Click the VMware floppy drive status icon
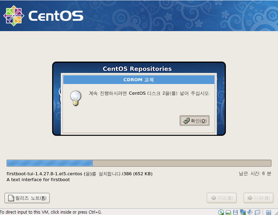The width and height of the screenshot is (278, 215). click(235, 212)
